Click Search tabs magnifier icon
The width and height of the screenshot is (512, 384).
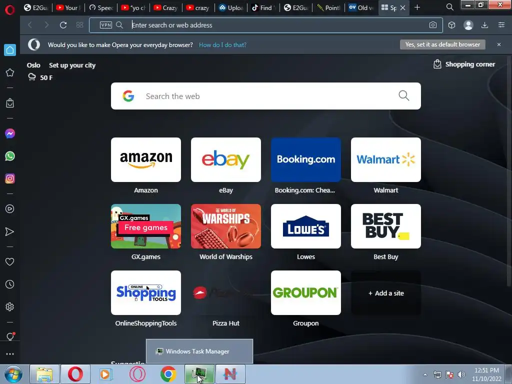pos(449,7)
